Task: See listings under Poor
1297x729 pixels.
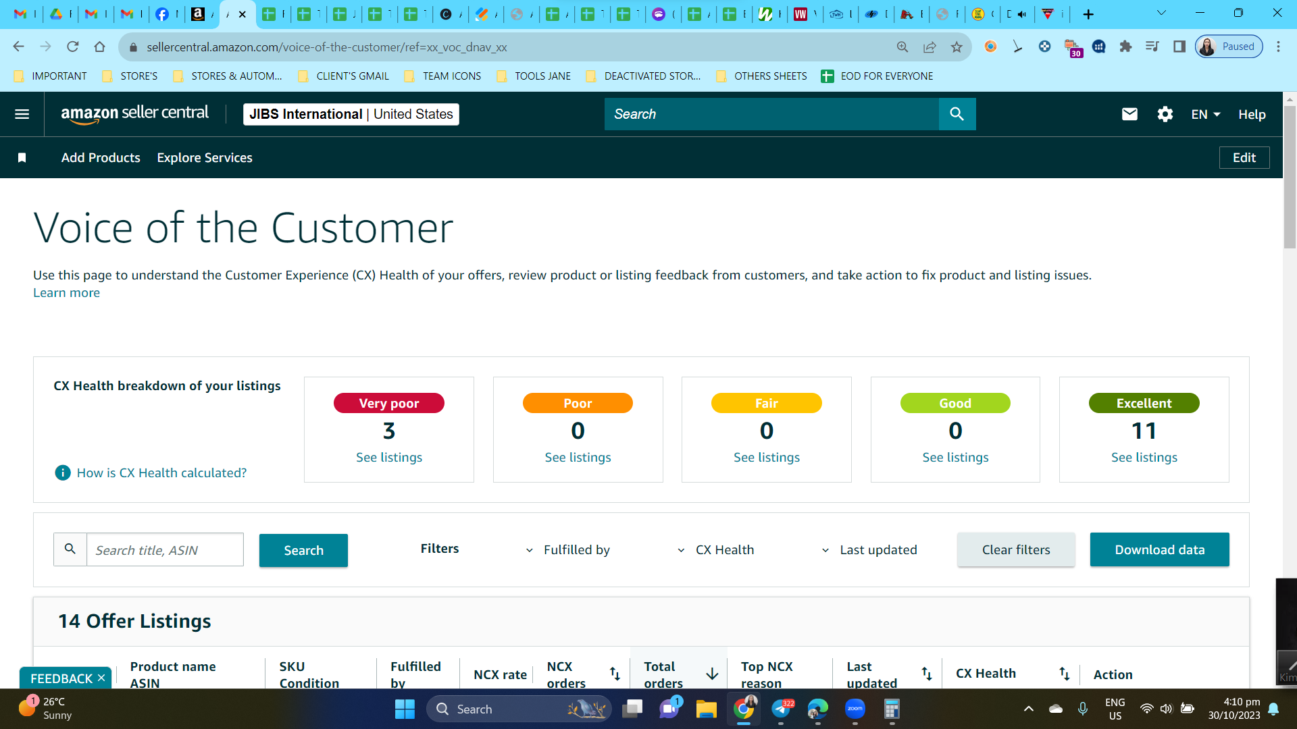Action: [x=578, y=458]
